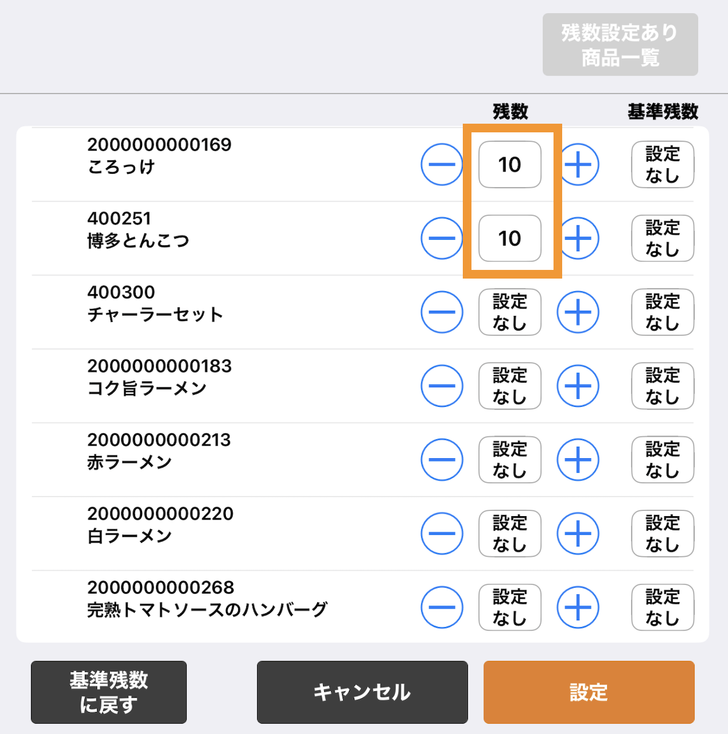Open 残数設定あり商品一覧 list
This screenshot has width=728, height=734.
click(620, 45)
